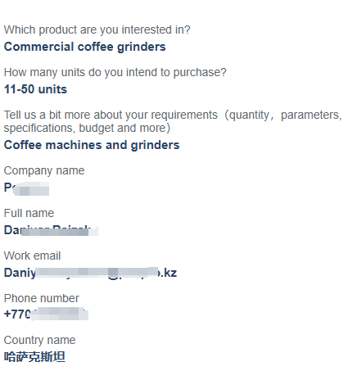Select the 'Commercial coffee grinders' answer text
This screenshot has height=371, width=348.
pyautogui.click(x=85, y=47)
